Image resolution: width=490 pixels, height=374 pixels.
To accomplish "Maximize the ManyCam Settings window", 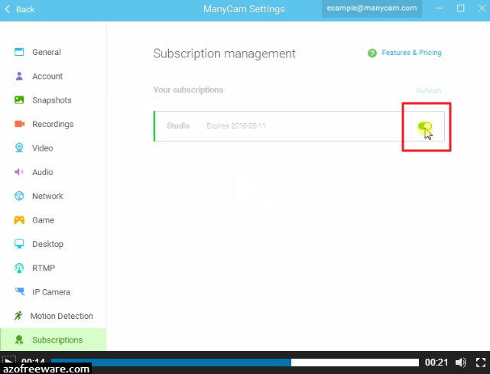I will [x=461, y=8].
